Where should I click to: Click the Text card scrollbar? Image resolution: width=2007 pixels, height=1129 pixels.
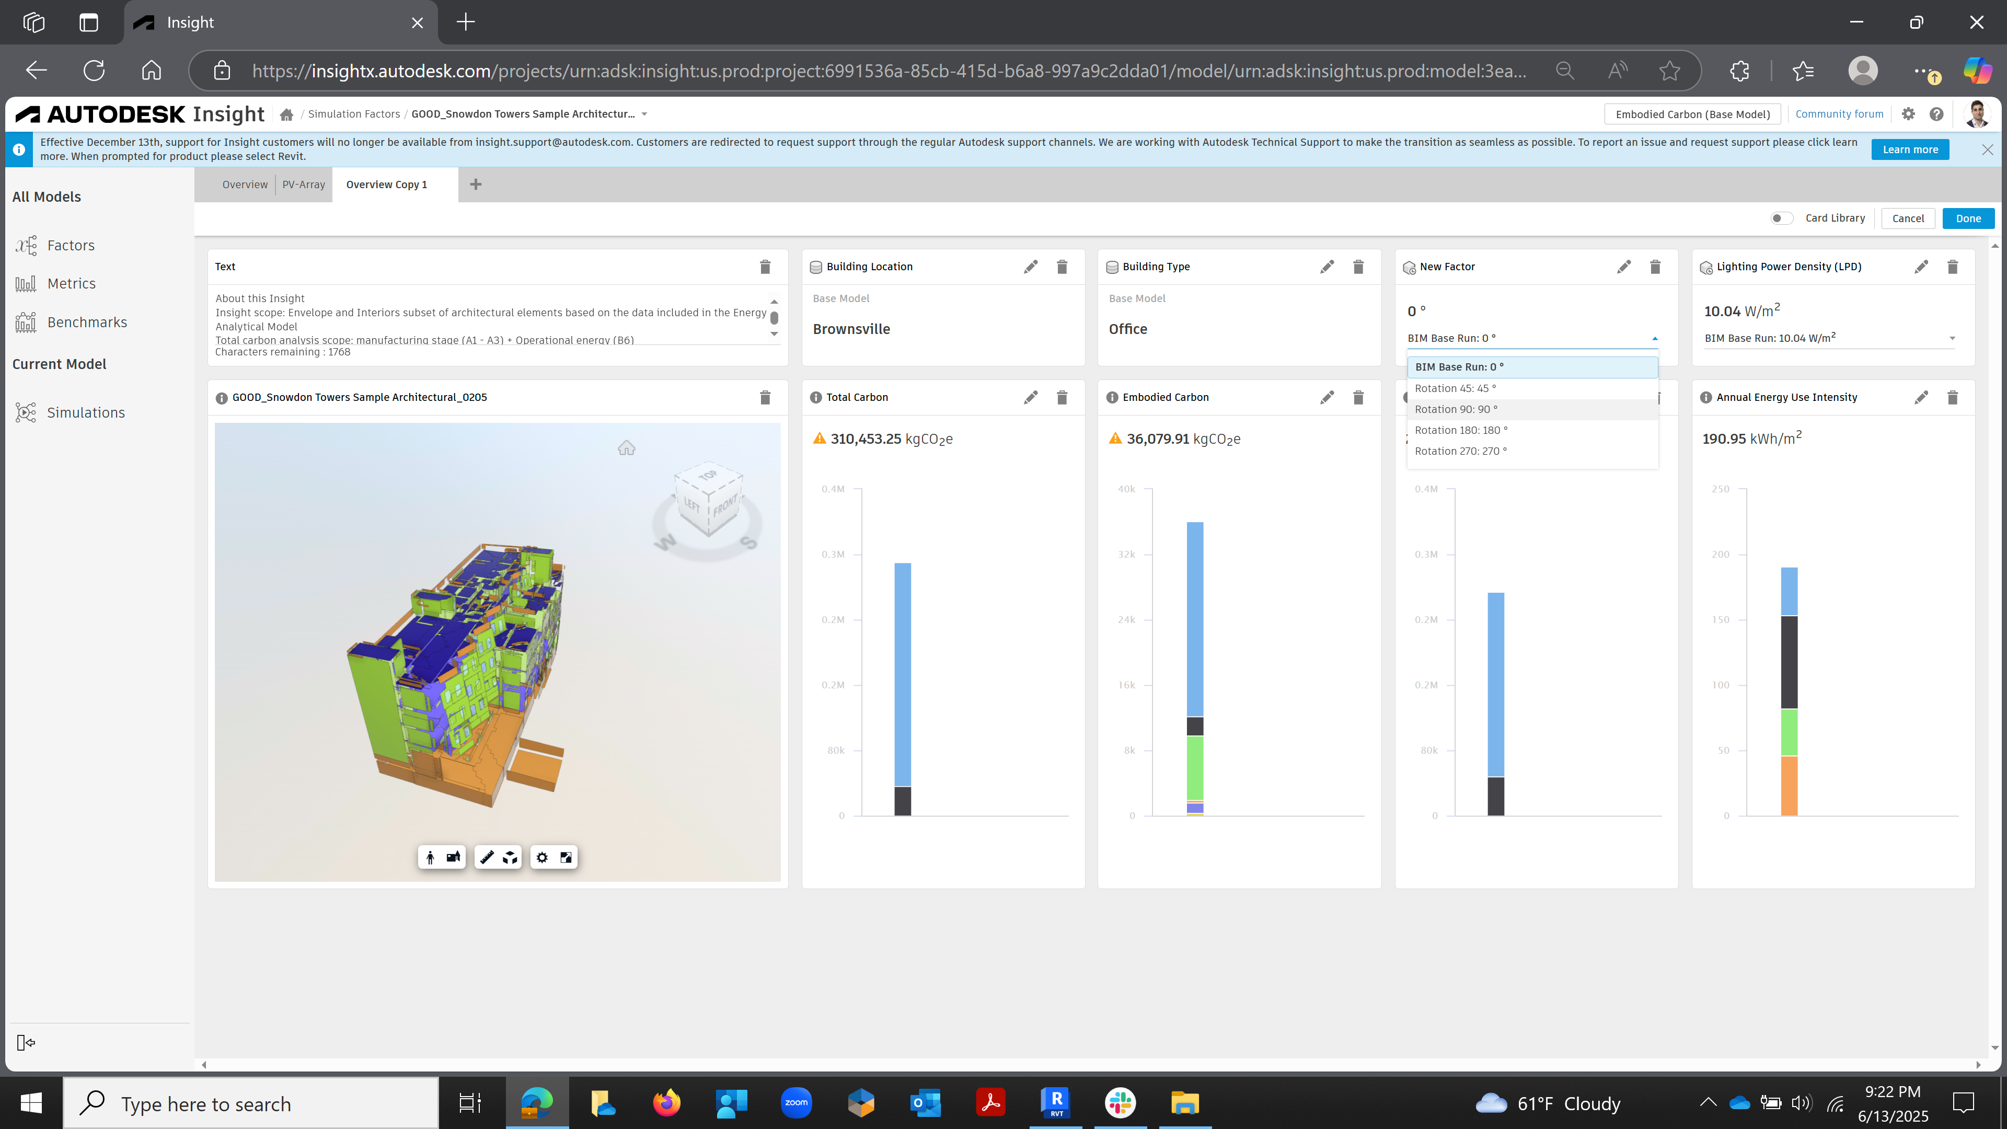tap(774, 318)
